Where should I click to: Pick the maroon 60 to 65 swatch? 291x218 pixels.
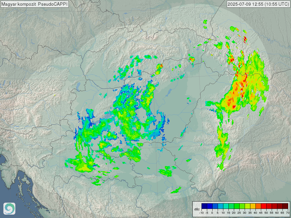(x=280, y=206)
